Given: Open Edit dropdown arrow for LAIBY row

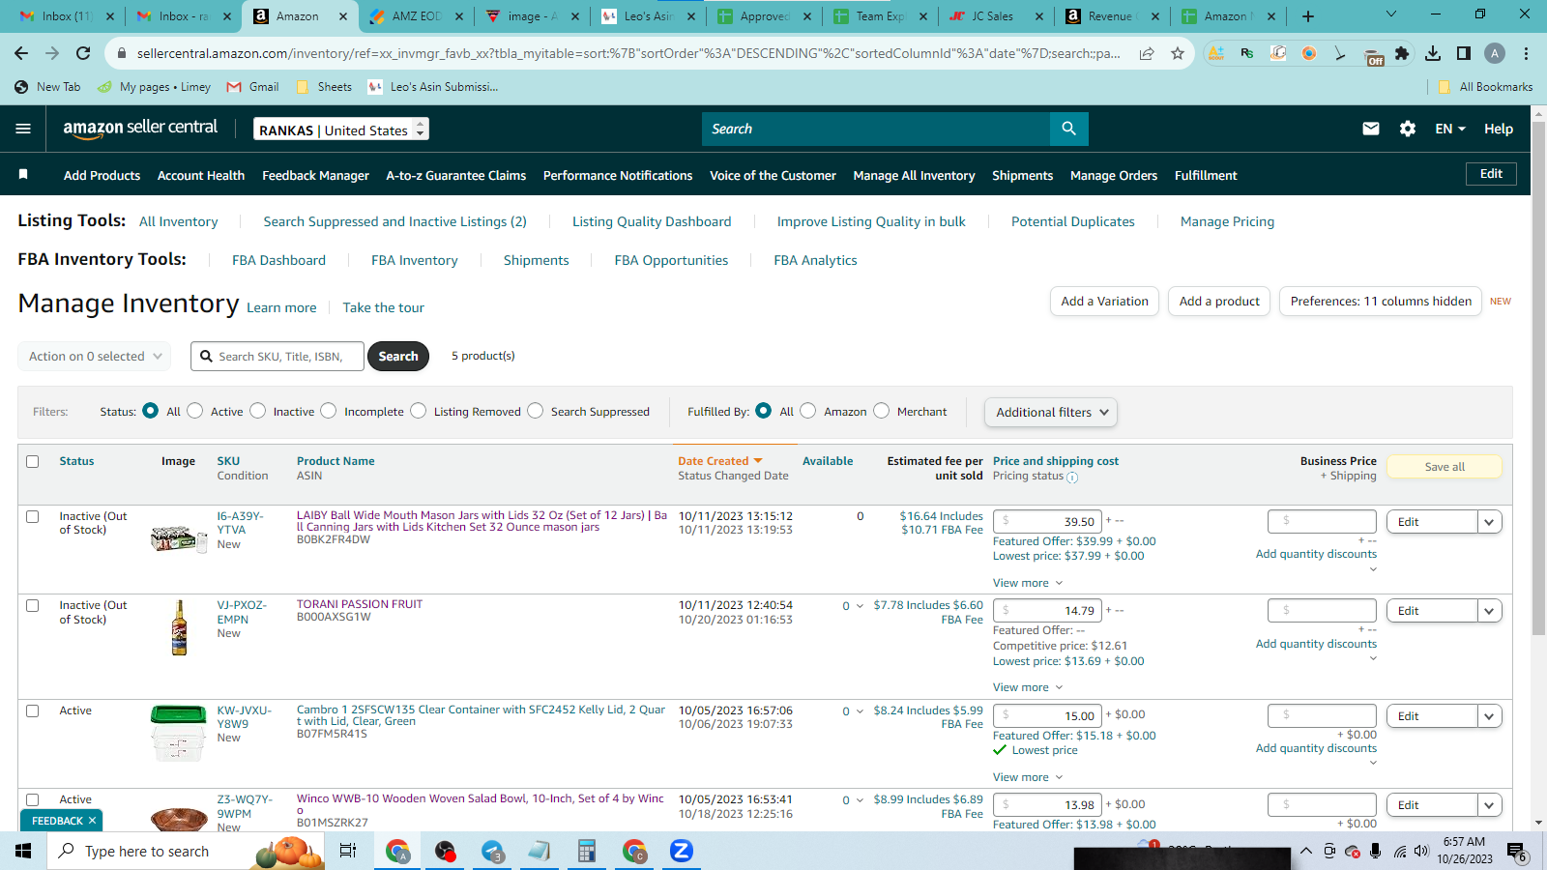Looking at the screenshot, I should 1490,522.
